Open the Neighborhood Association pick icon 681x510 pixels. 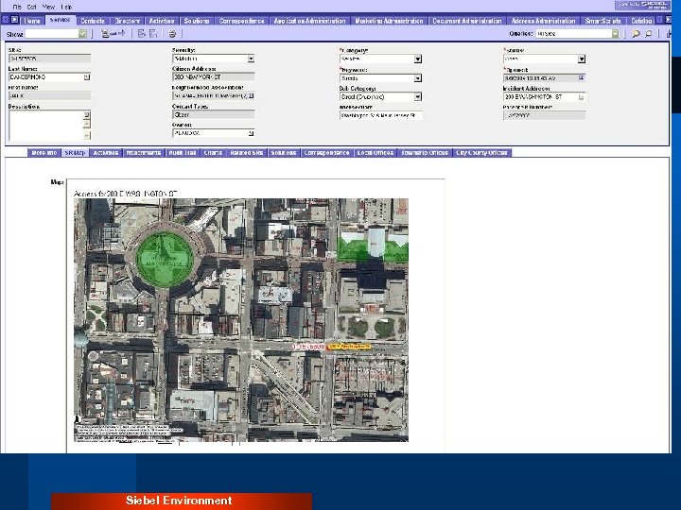(251, 95)
